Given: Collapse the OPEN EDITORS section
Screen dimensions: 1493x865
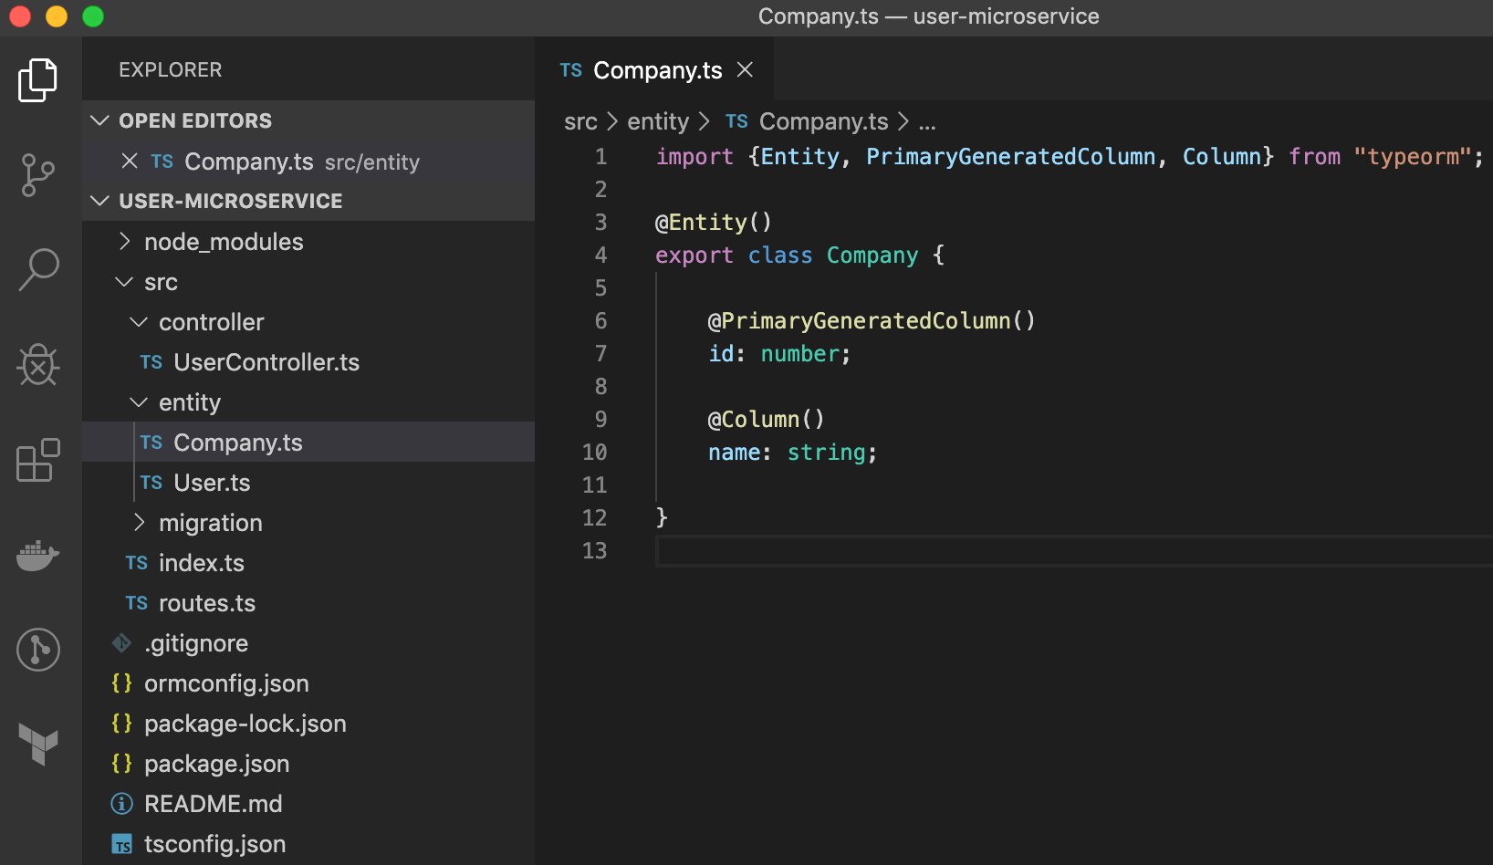Looking at the screenshot, I should (x=100, y=120).
